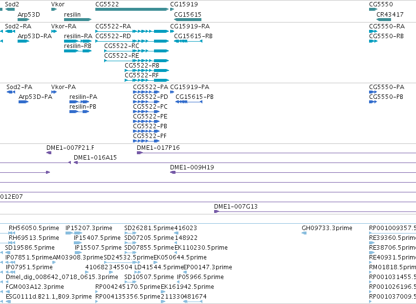Viewport: 416px width, 304px height.
Task: Click the resilin gene feature
Action: (78, 20)
